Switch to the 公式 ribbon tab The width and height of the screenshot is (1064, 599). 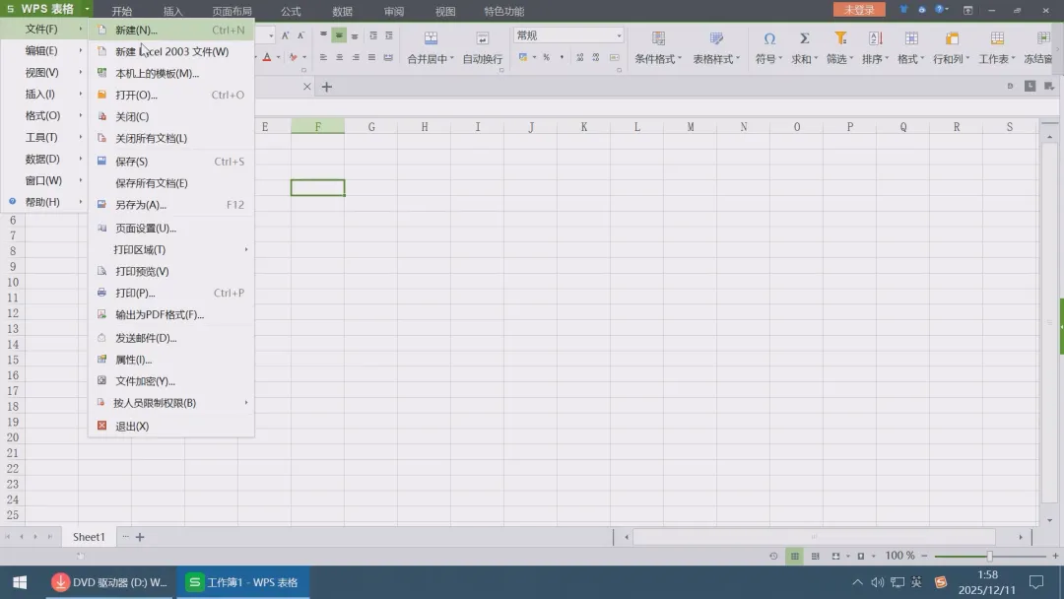click(291, 11)
